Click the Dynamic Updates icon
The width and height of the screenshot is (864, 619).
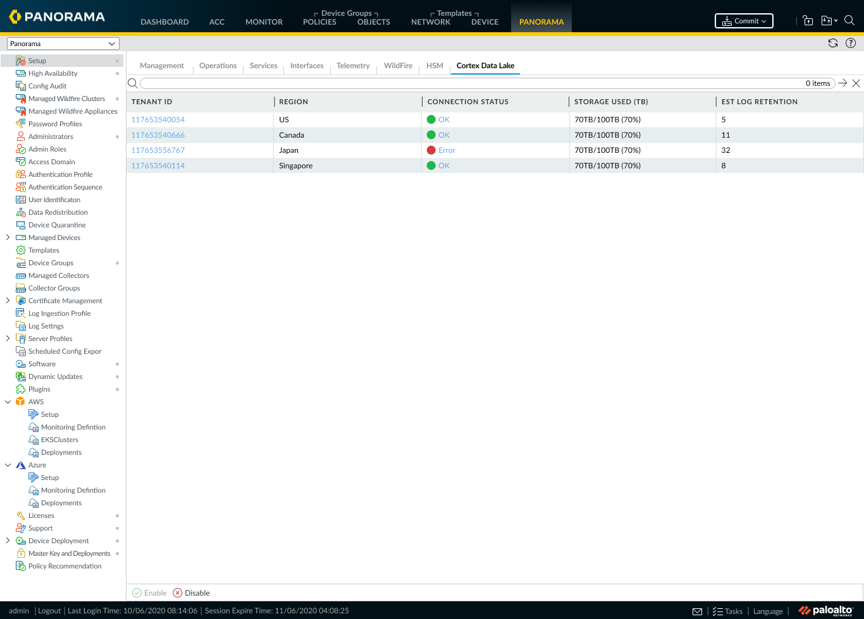pos(21,376)
